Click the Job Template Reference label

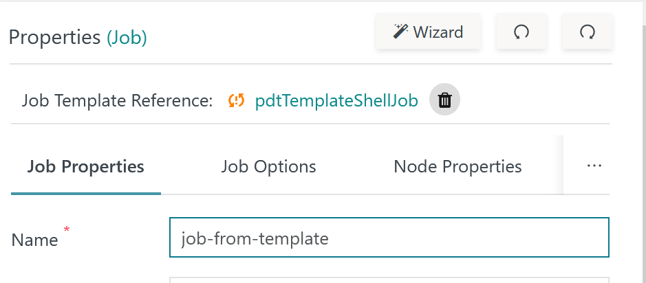tap(117, 100)
